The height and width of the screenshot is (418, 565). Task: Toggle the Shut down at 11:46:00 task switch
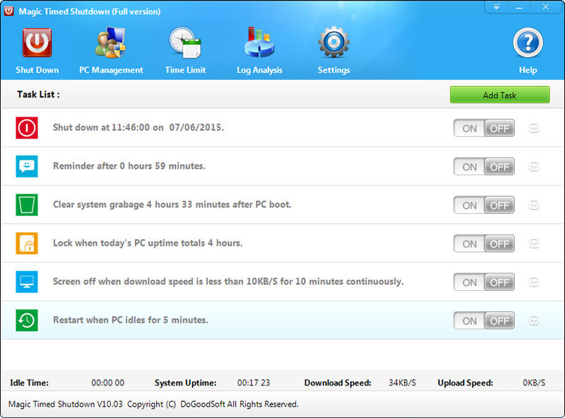pos(484,129)
